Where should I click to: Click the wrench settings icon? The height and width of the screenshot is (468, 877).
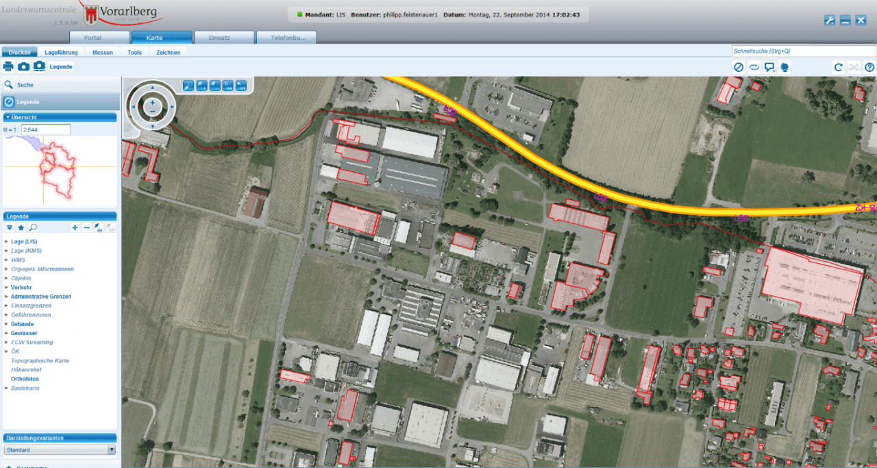[829, 21]
